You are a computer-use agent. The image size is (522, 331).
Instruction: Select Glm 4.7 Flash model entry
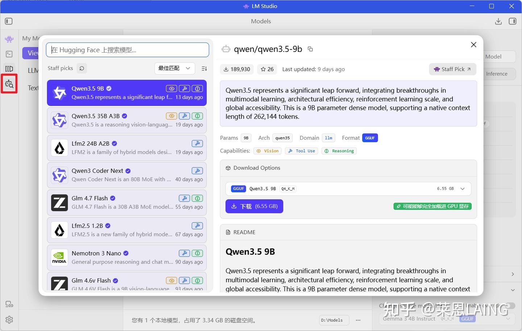pos(127,203)
